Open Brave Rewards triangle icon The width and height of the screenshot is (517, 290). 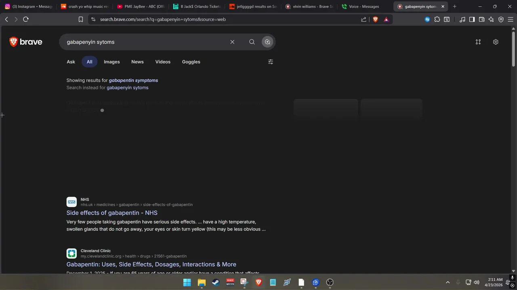(386, 19)
